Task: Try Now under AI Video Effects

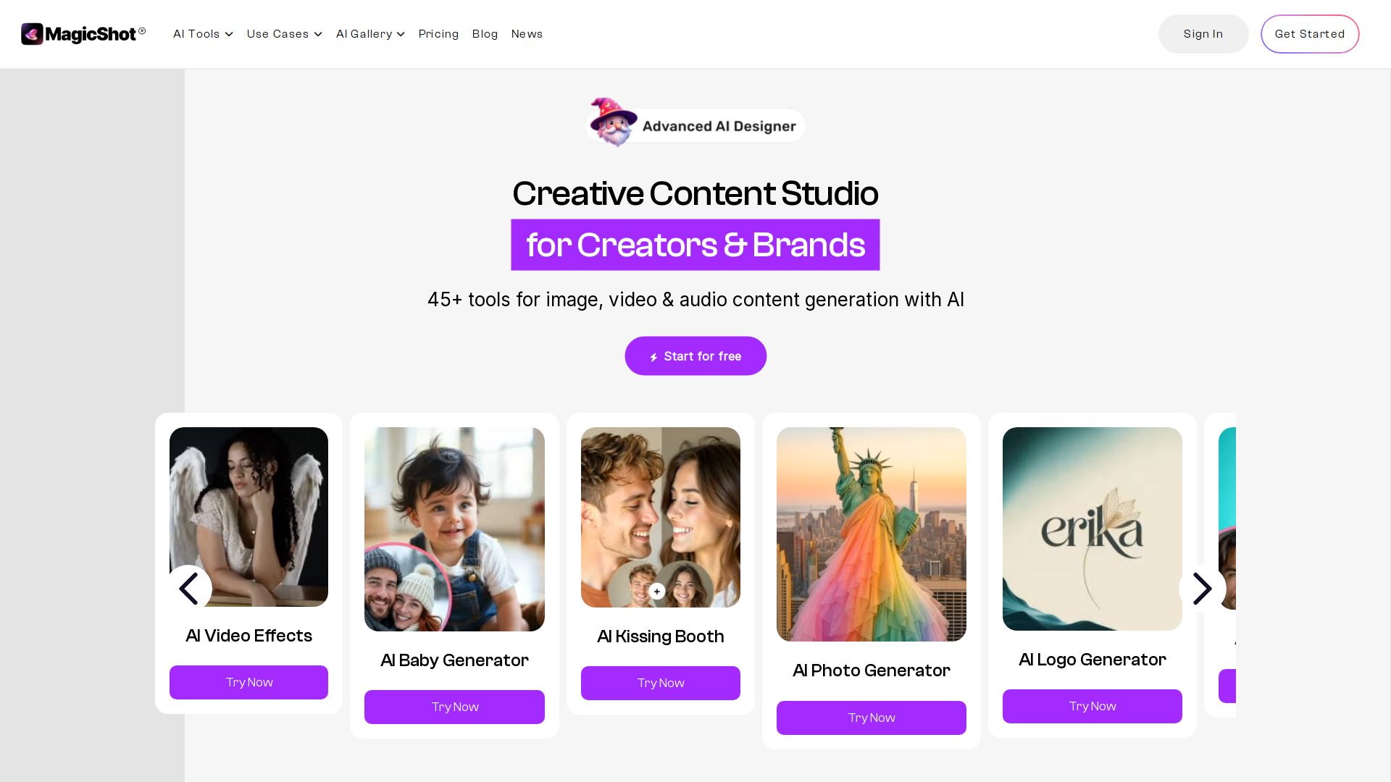Action: (248, 682)
